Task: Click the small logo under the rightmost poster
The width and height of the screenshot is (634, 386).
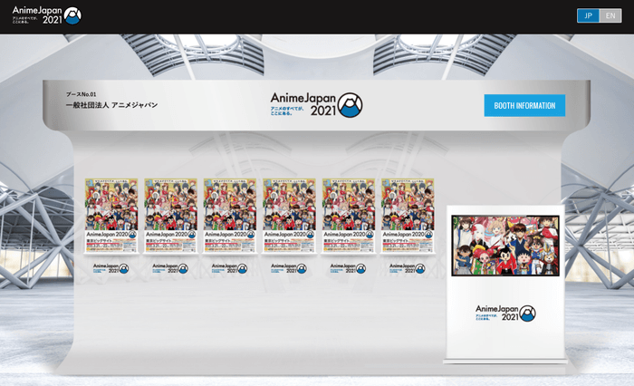Action: [408, 268]
